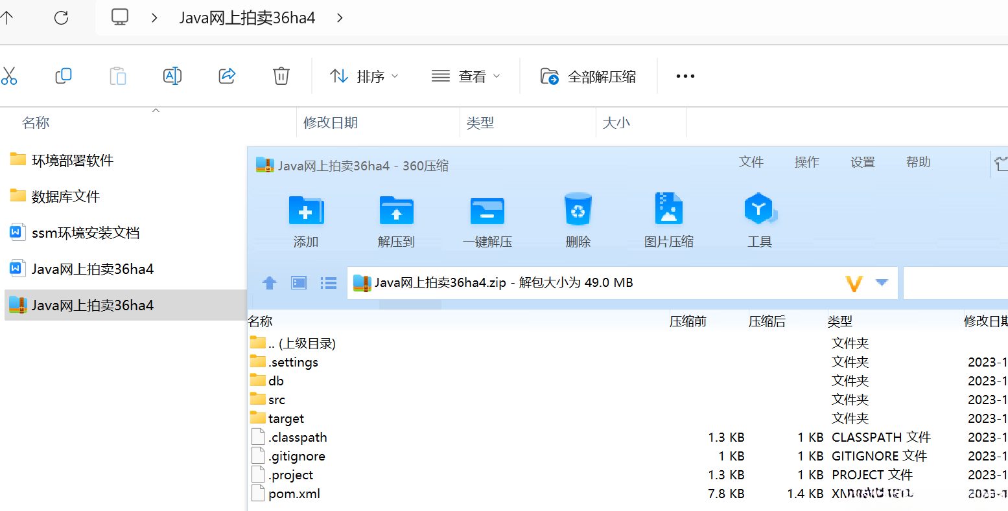The image size is (1008, 511).
Task: Select the Java网上拍卖36ha4 zip archive
Action: pyautogui.click(x=125, y=305)
